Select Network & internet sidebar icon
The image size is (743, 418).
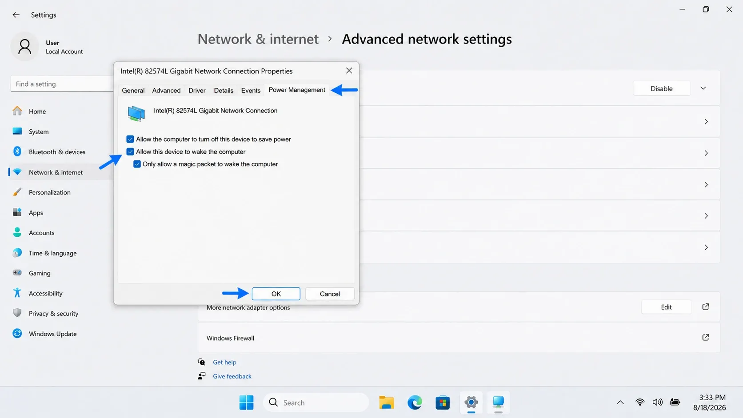[x=17, y=172]
